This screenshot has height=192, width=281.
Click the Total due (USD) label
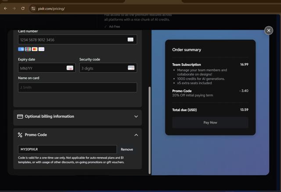pyautogui.click(x=184, y=110)
